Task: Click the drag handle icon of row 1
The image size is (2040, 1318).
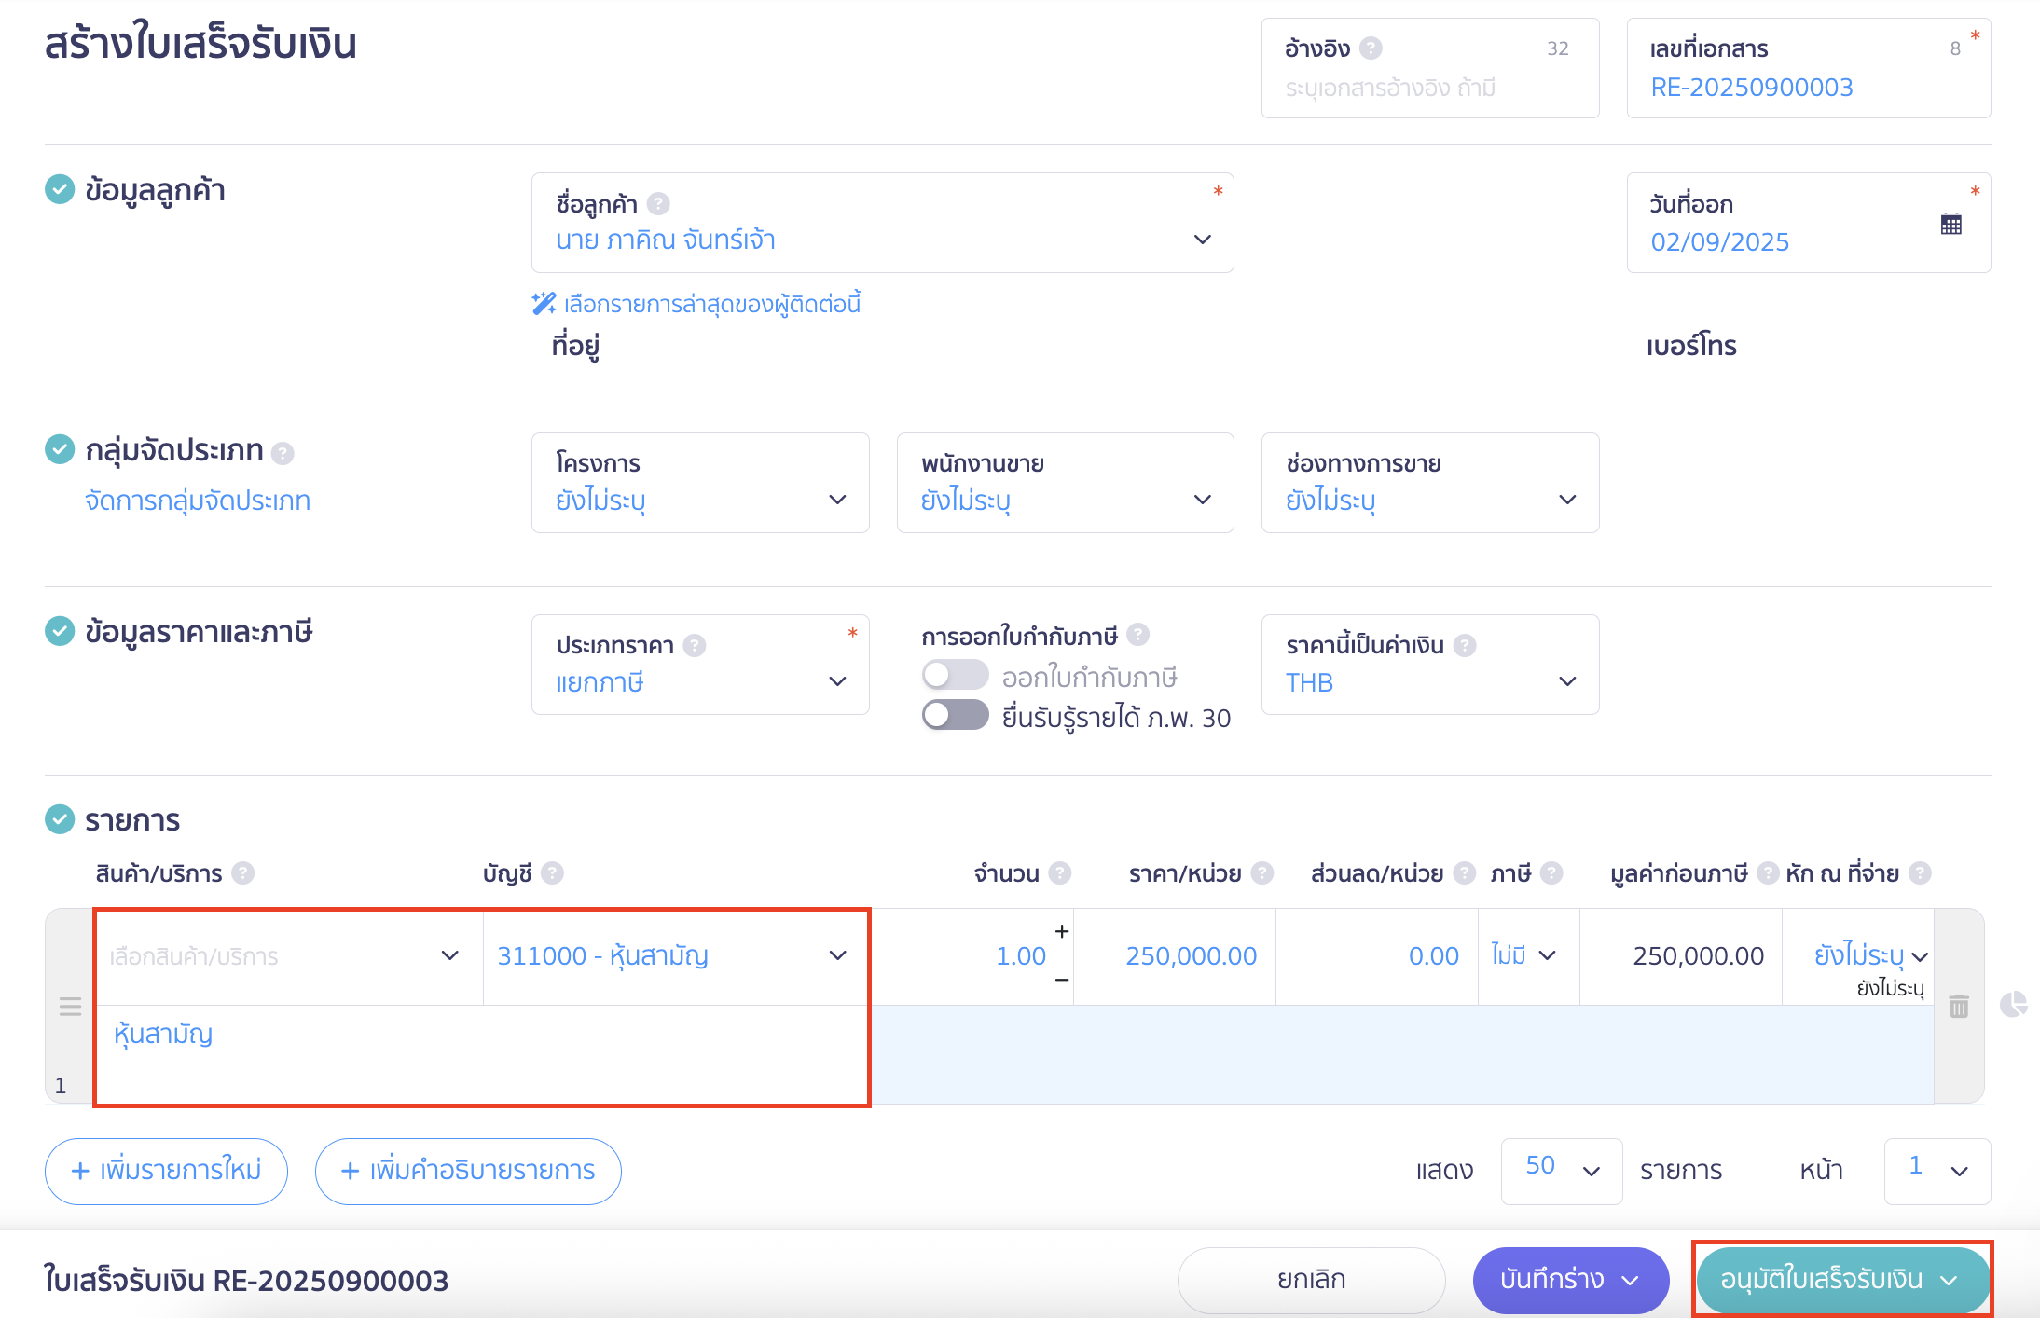Action: pyautogui.click(x=70, y=1007)
